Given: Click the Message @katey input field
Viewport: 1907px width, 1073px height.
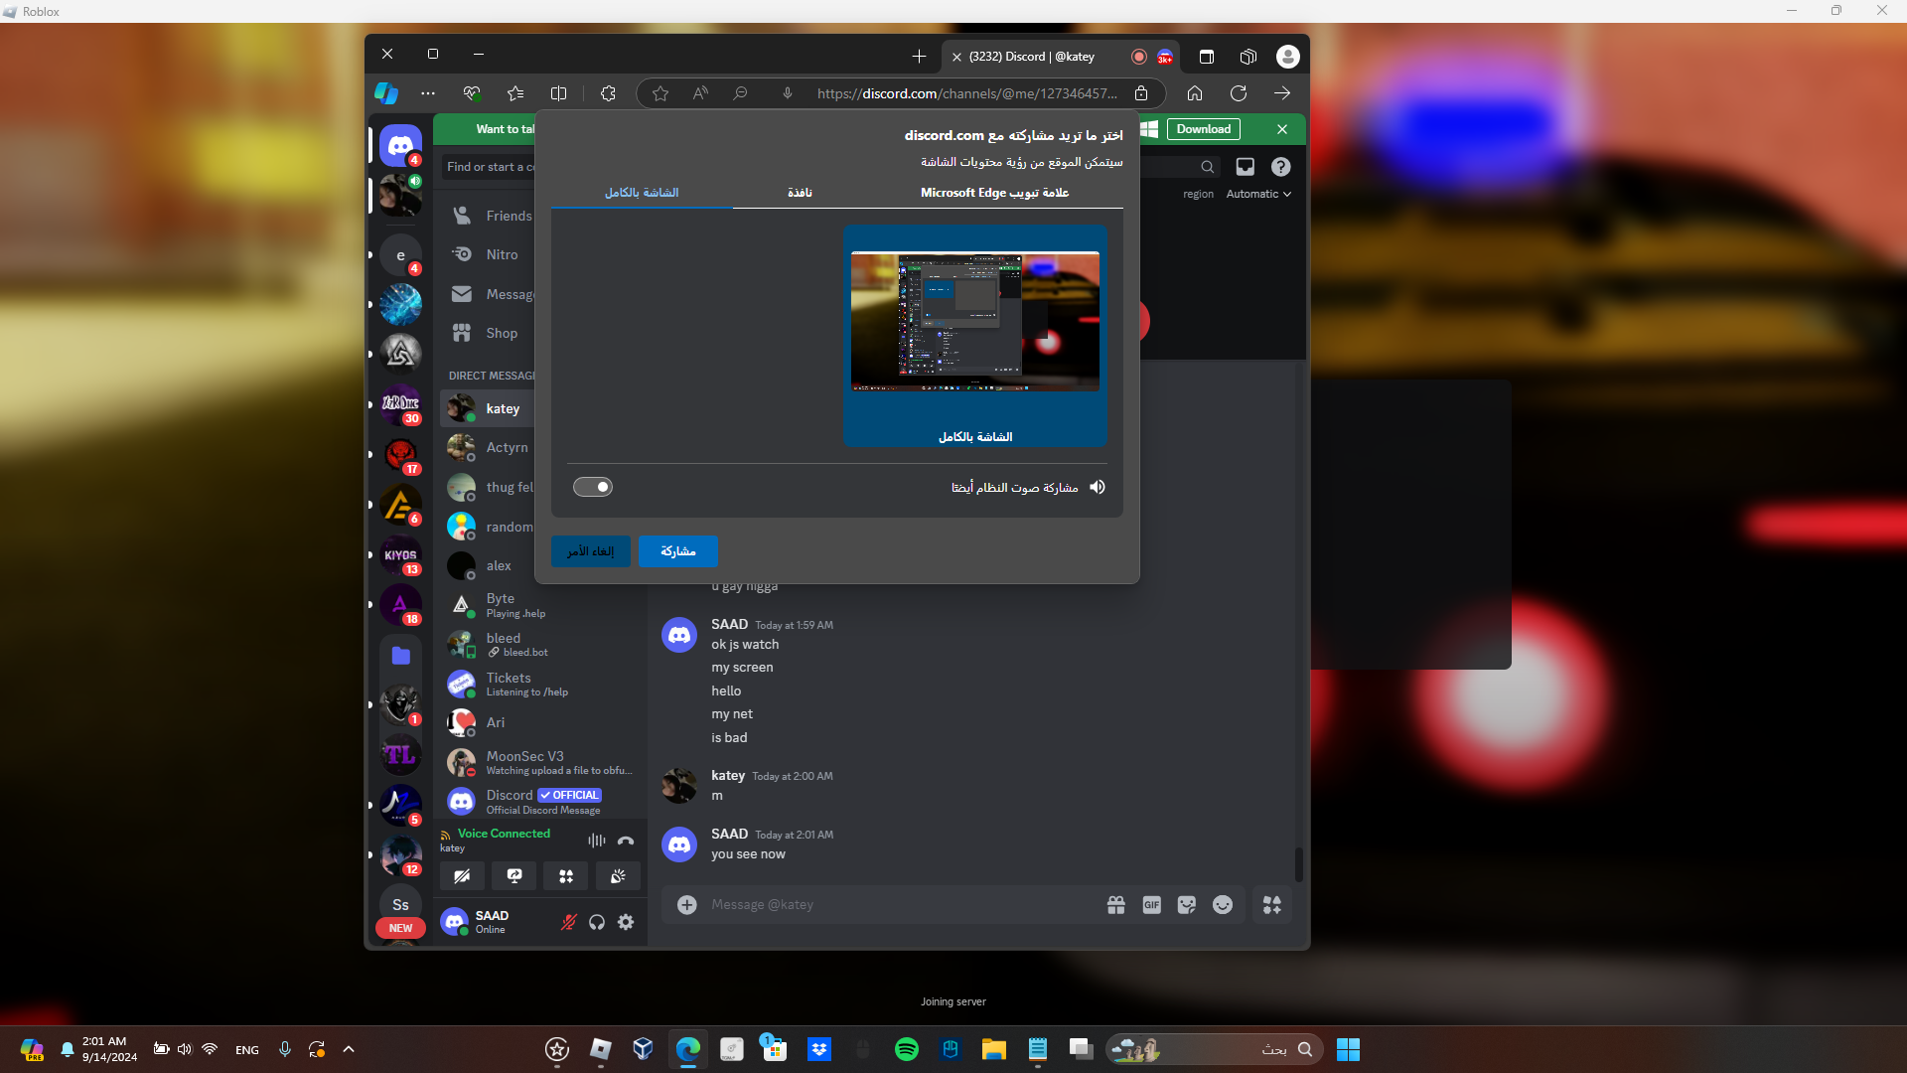Looking at the screenshot, I should click(902, 905).
